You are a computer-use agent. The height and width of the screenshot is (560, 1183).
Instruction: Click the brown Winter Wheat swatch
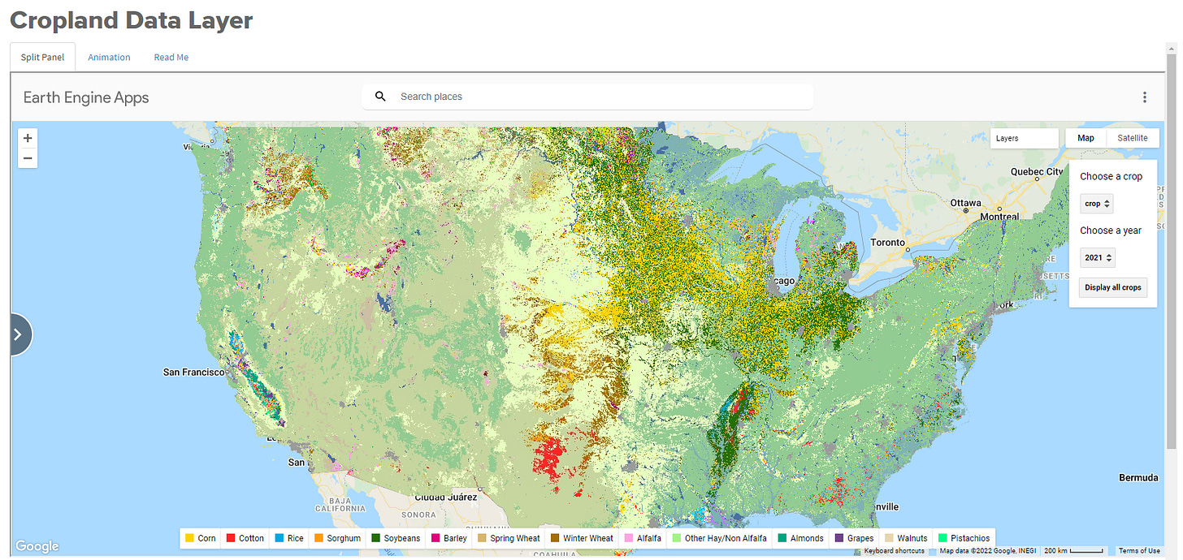tap(555, 538)
